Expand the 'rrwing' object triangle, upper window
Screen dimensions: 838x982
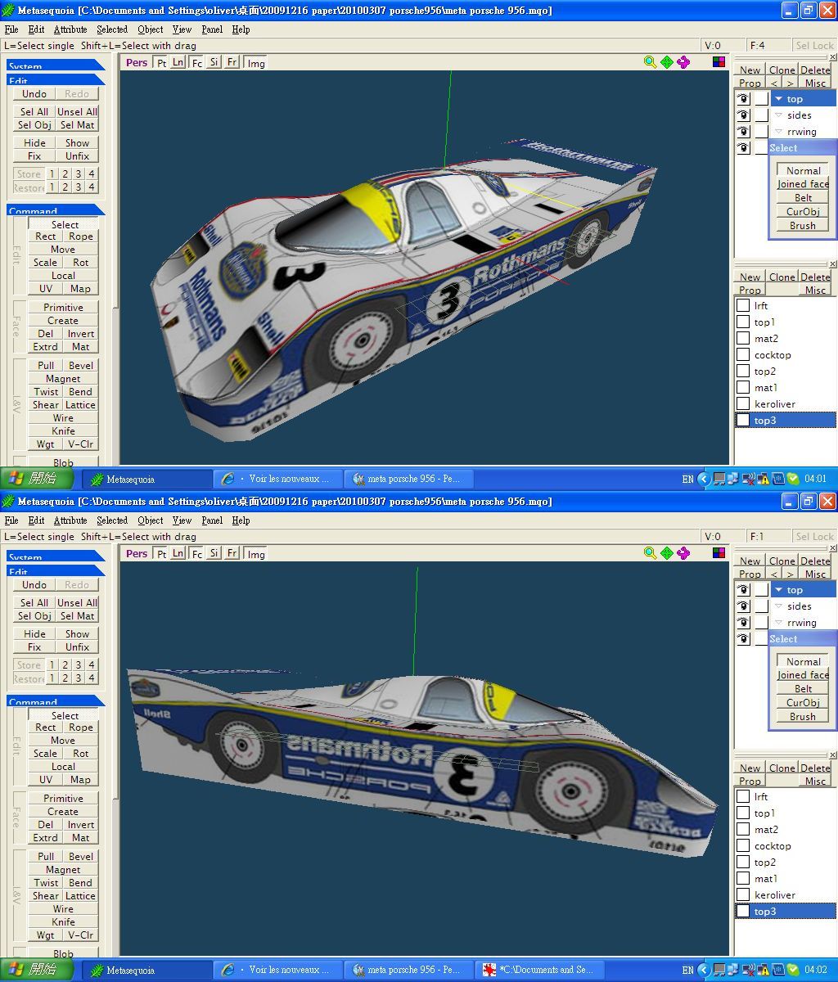(x=779, y=132)
